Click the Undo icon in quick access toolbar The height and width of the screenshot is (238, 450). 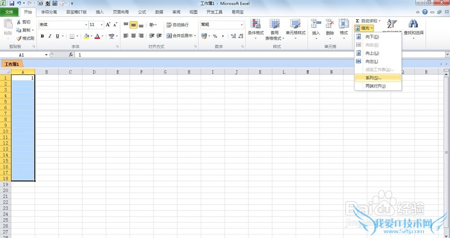tap(19, 4)
